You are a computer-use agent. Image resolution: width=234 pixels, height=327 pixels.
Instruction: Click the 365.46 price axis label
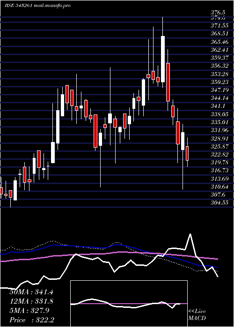pos(219,42)
